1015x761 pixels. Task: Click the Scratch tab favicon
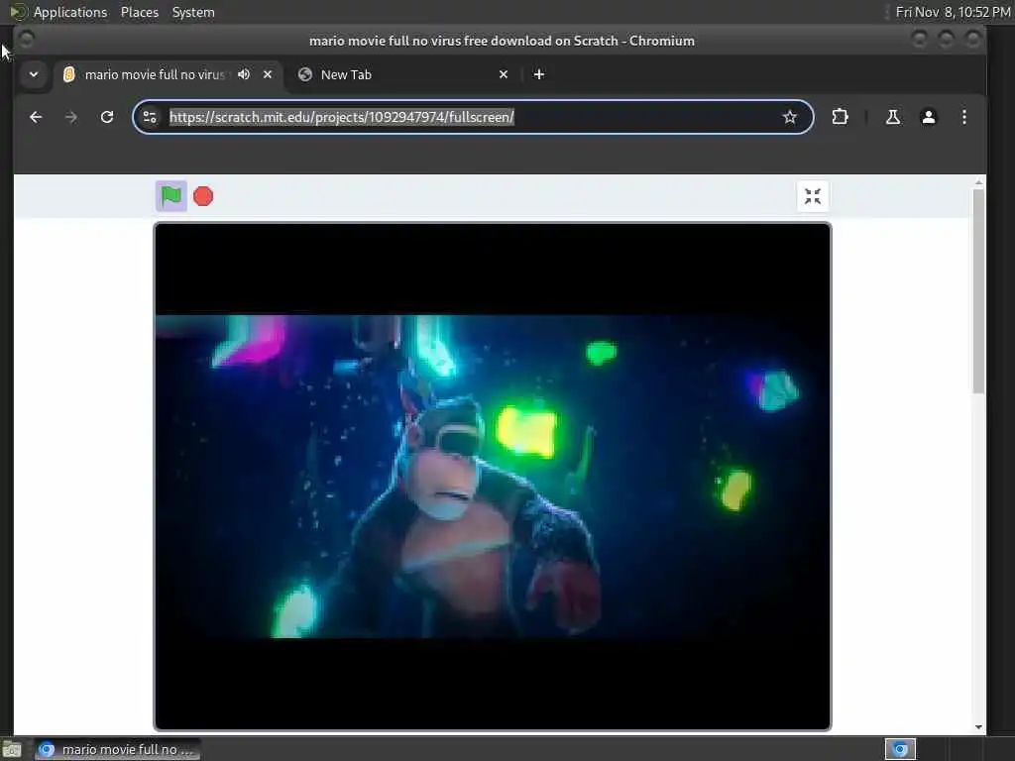69,74
